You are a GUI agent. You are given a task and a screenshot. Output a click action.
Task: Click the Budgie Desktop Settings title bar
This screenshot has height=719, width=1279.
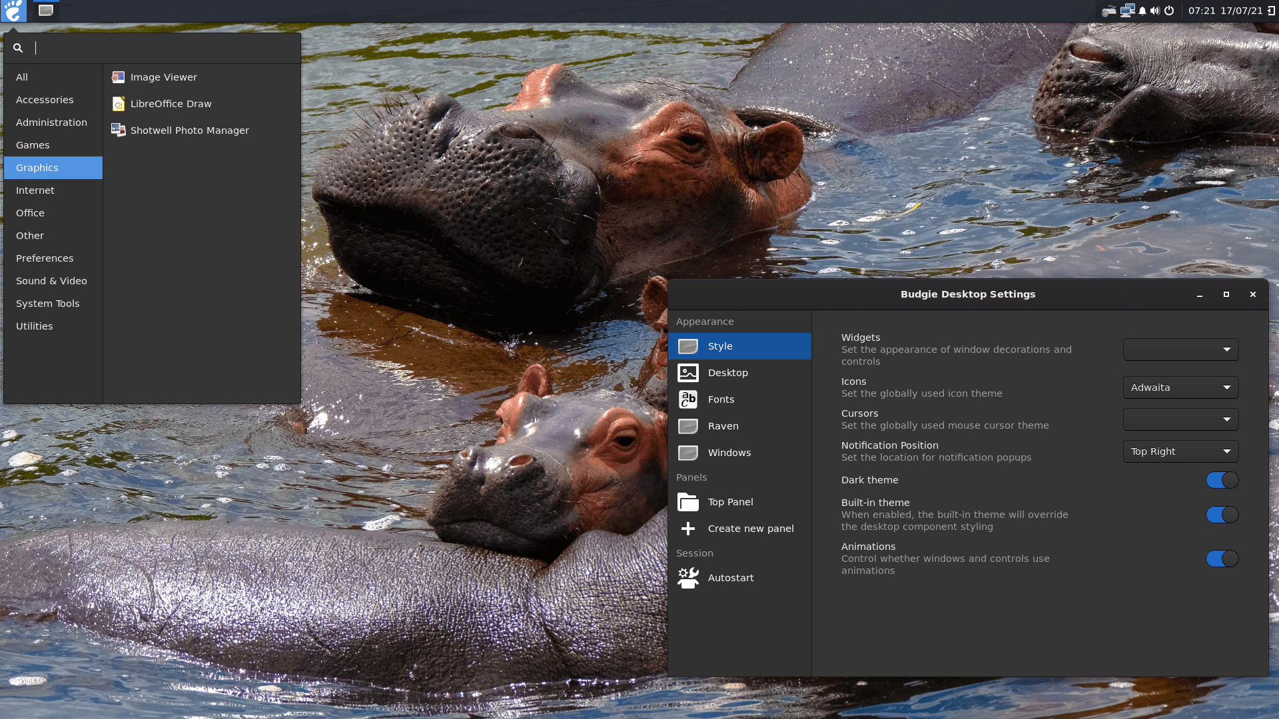click(968, 294)
